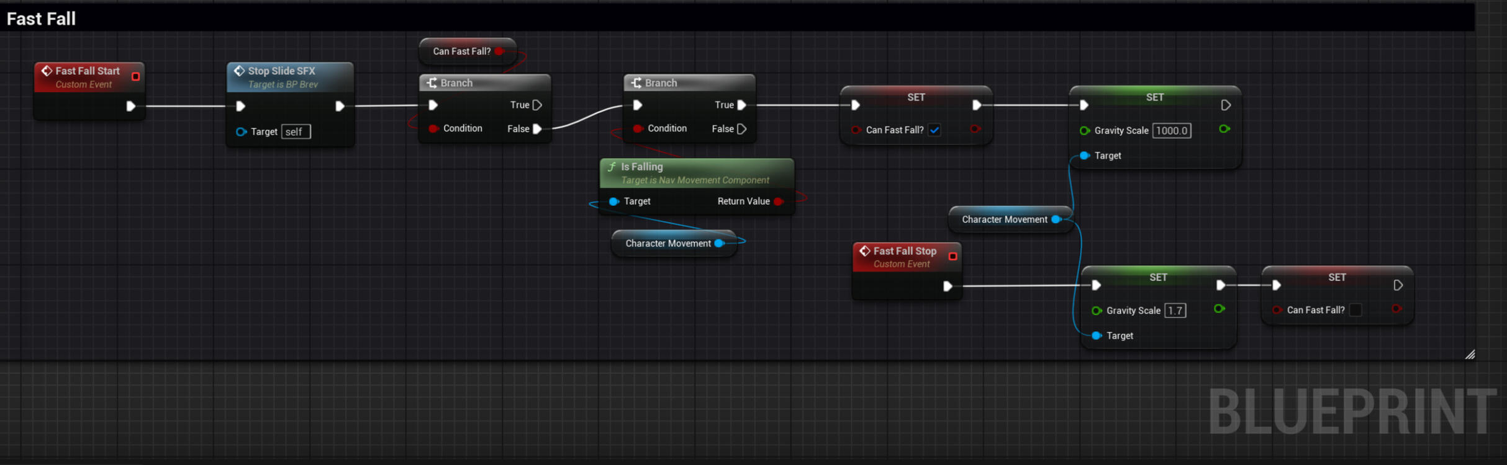1507x465 pixels.
Task: Select the Fast Fall comment box title
Action: [x=41, y=19]
